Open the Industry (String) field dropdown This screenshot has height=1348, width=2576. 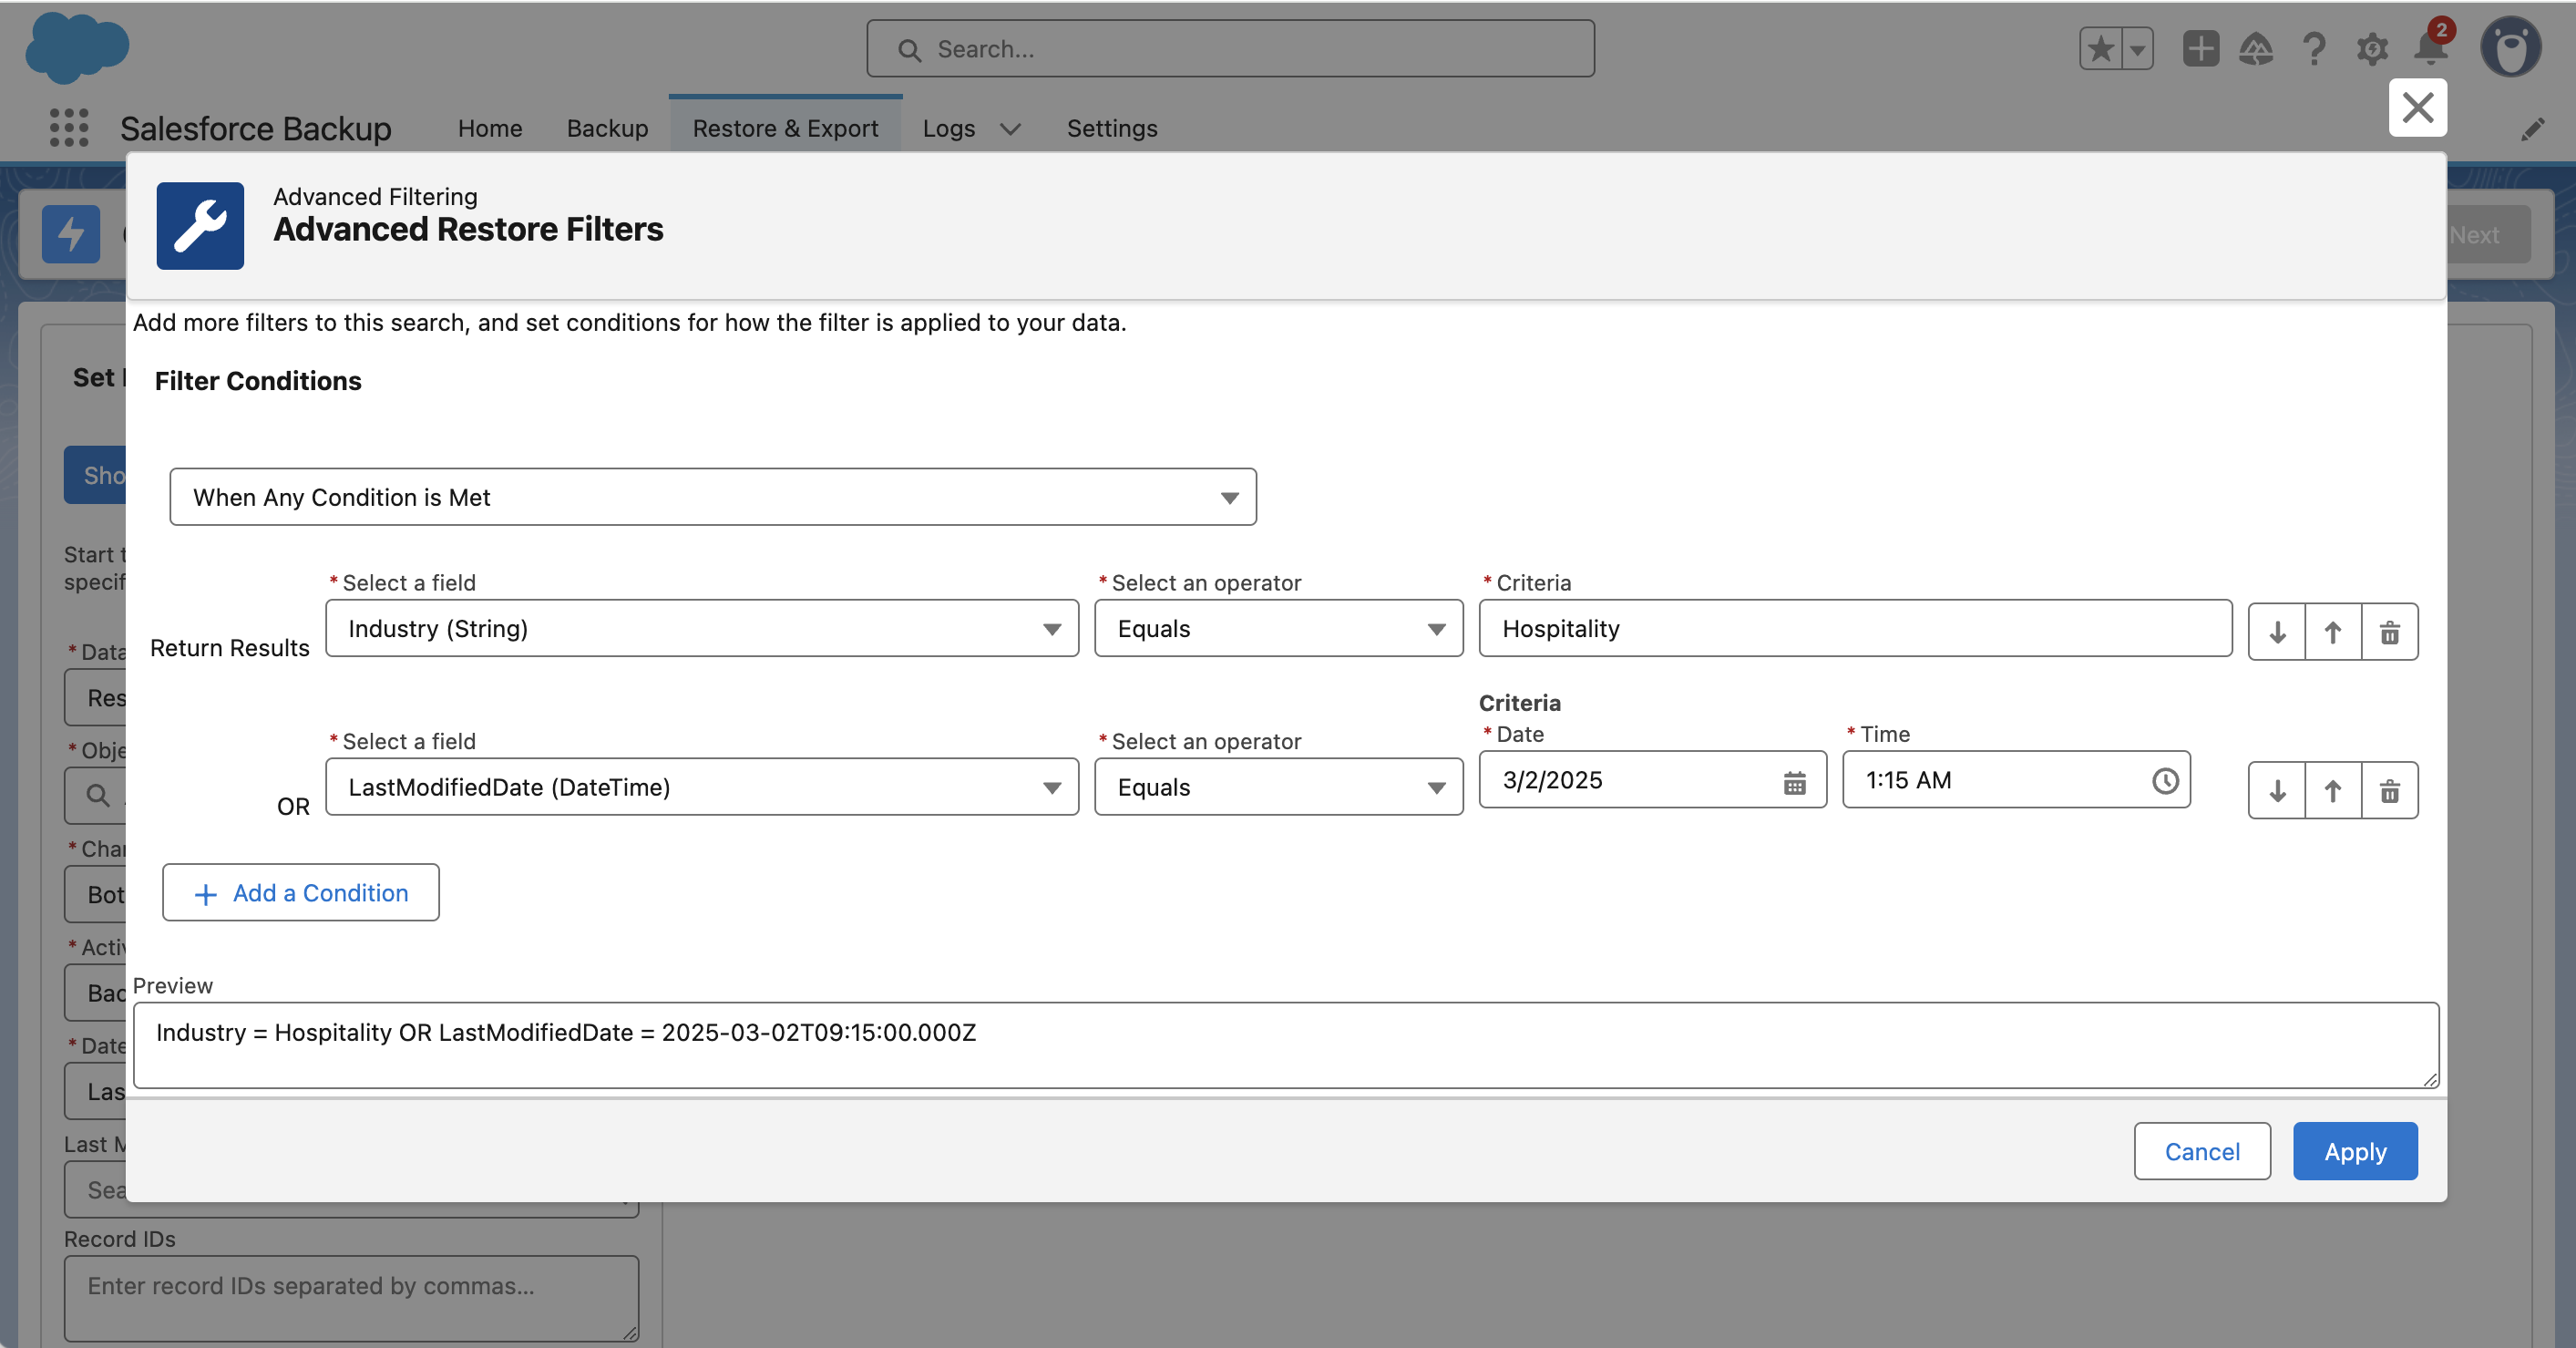click(x=702, y=628)
